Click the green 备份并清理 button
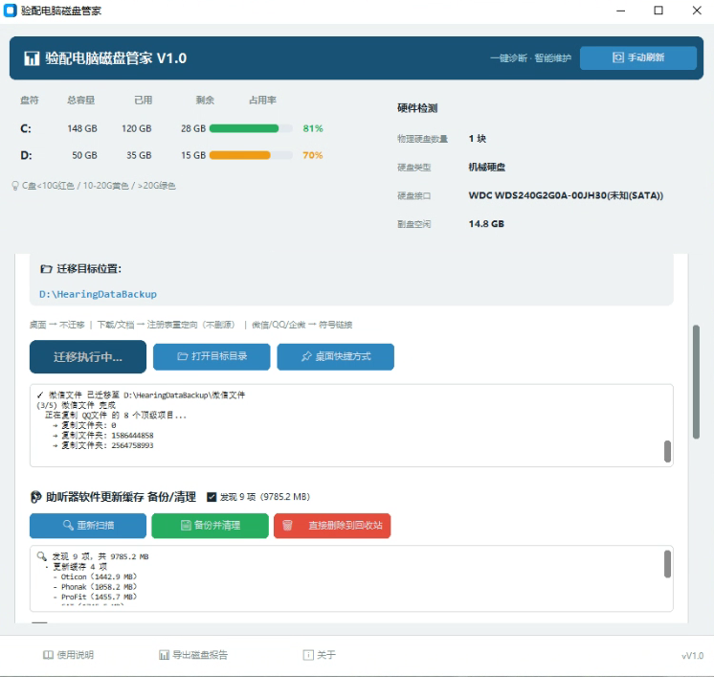This screenshot has height=677, width=714. (x=210, y=526)
